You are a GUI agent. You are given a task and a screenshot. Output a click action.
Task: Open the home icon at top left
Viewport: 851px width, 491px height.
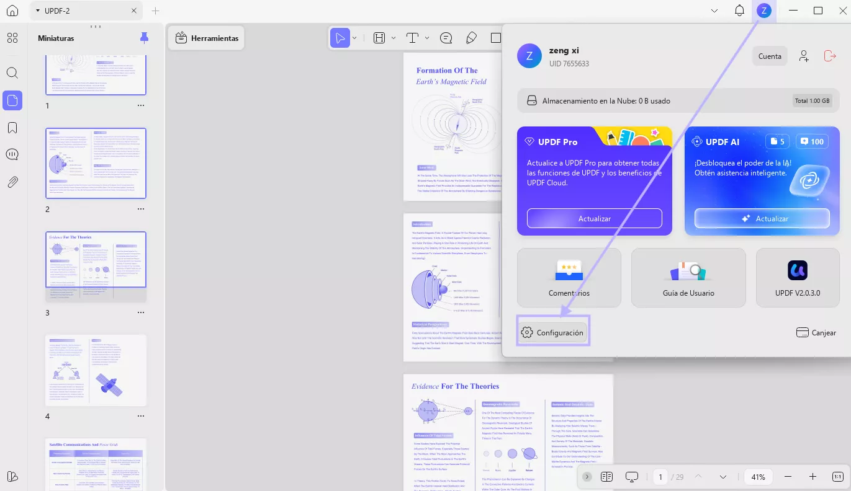point(12,11)
